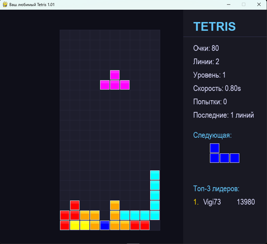Click the "Скорость: 0.80s" speed label

(x=217, y=89)
